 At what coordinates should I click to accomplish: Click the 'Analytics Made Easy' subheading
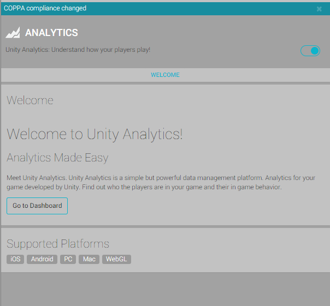(x=57, y=158)
